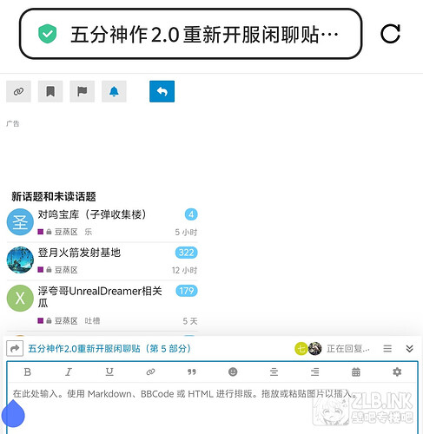This screenshot has width=423, height=434.
Task: Click the 圣 avatar next to 对鸣宝库
Action: click(x=20, y=222)
